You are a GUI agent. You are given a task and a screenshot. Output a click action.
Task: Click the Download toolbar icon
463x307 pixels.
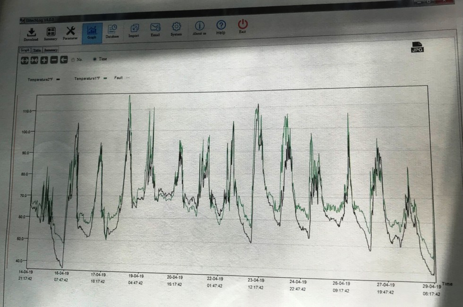(31, 33)
